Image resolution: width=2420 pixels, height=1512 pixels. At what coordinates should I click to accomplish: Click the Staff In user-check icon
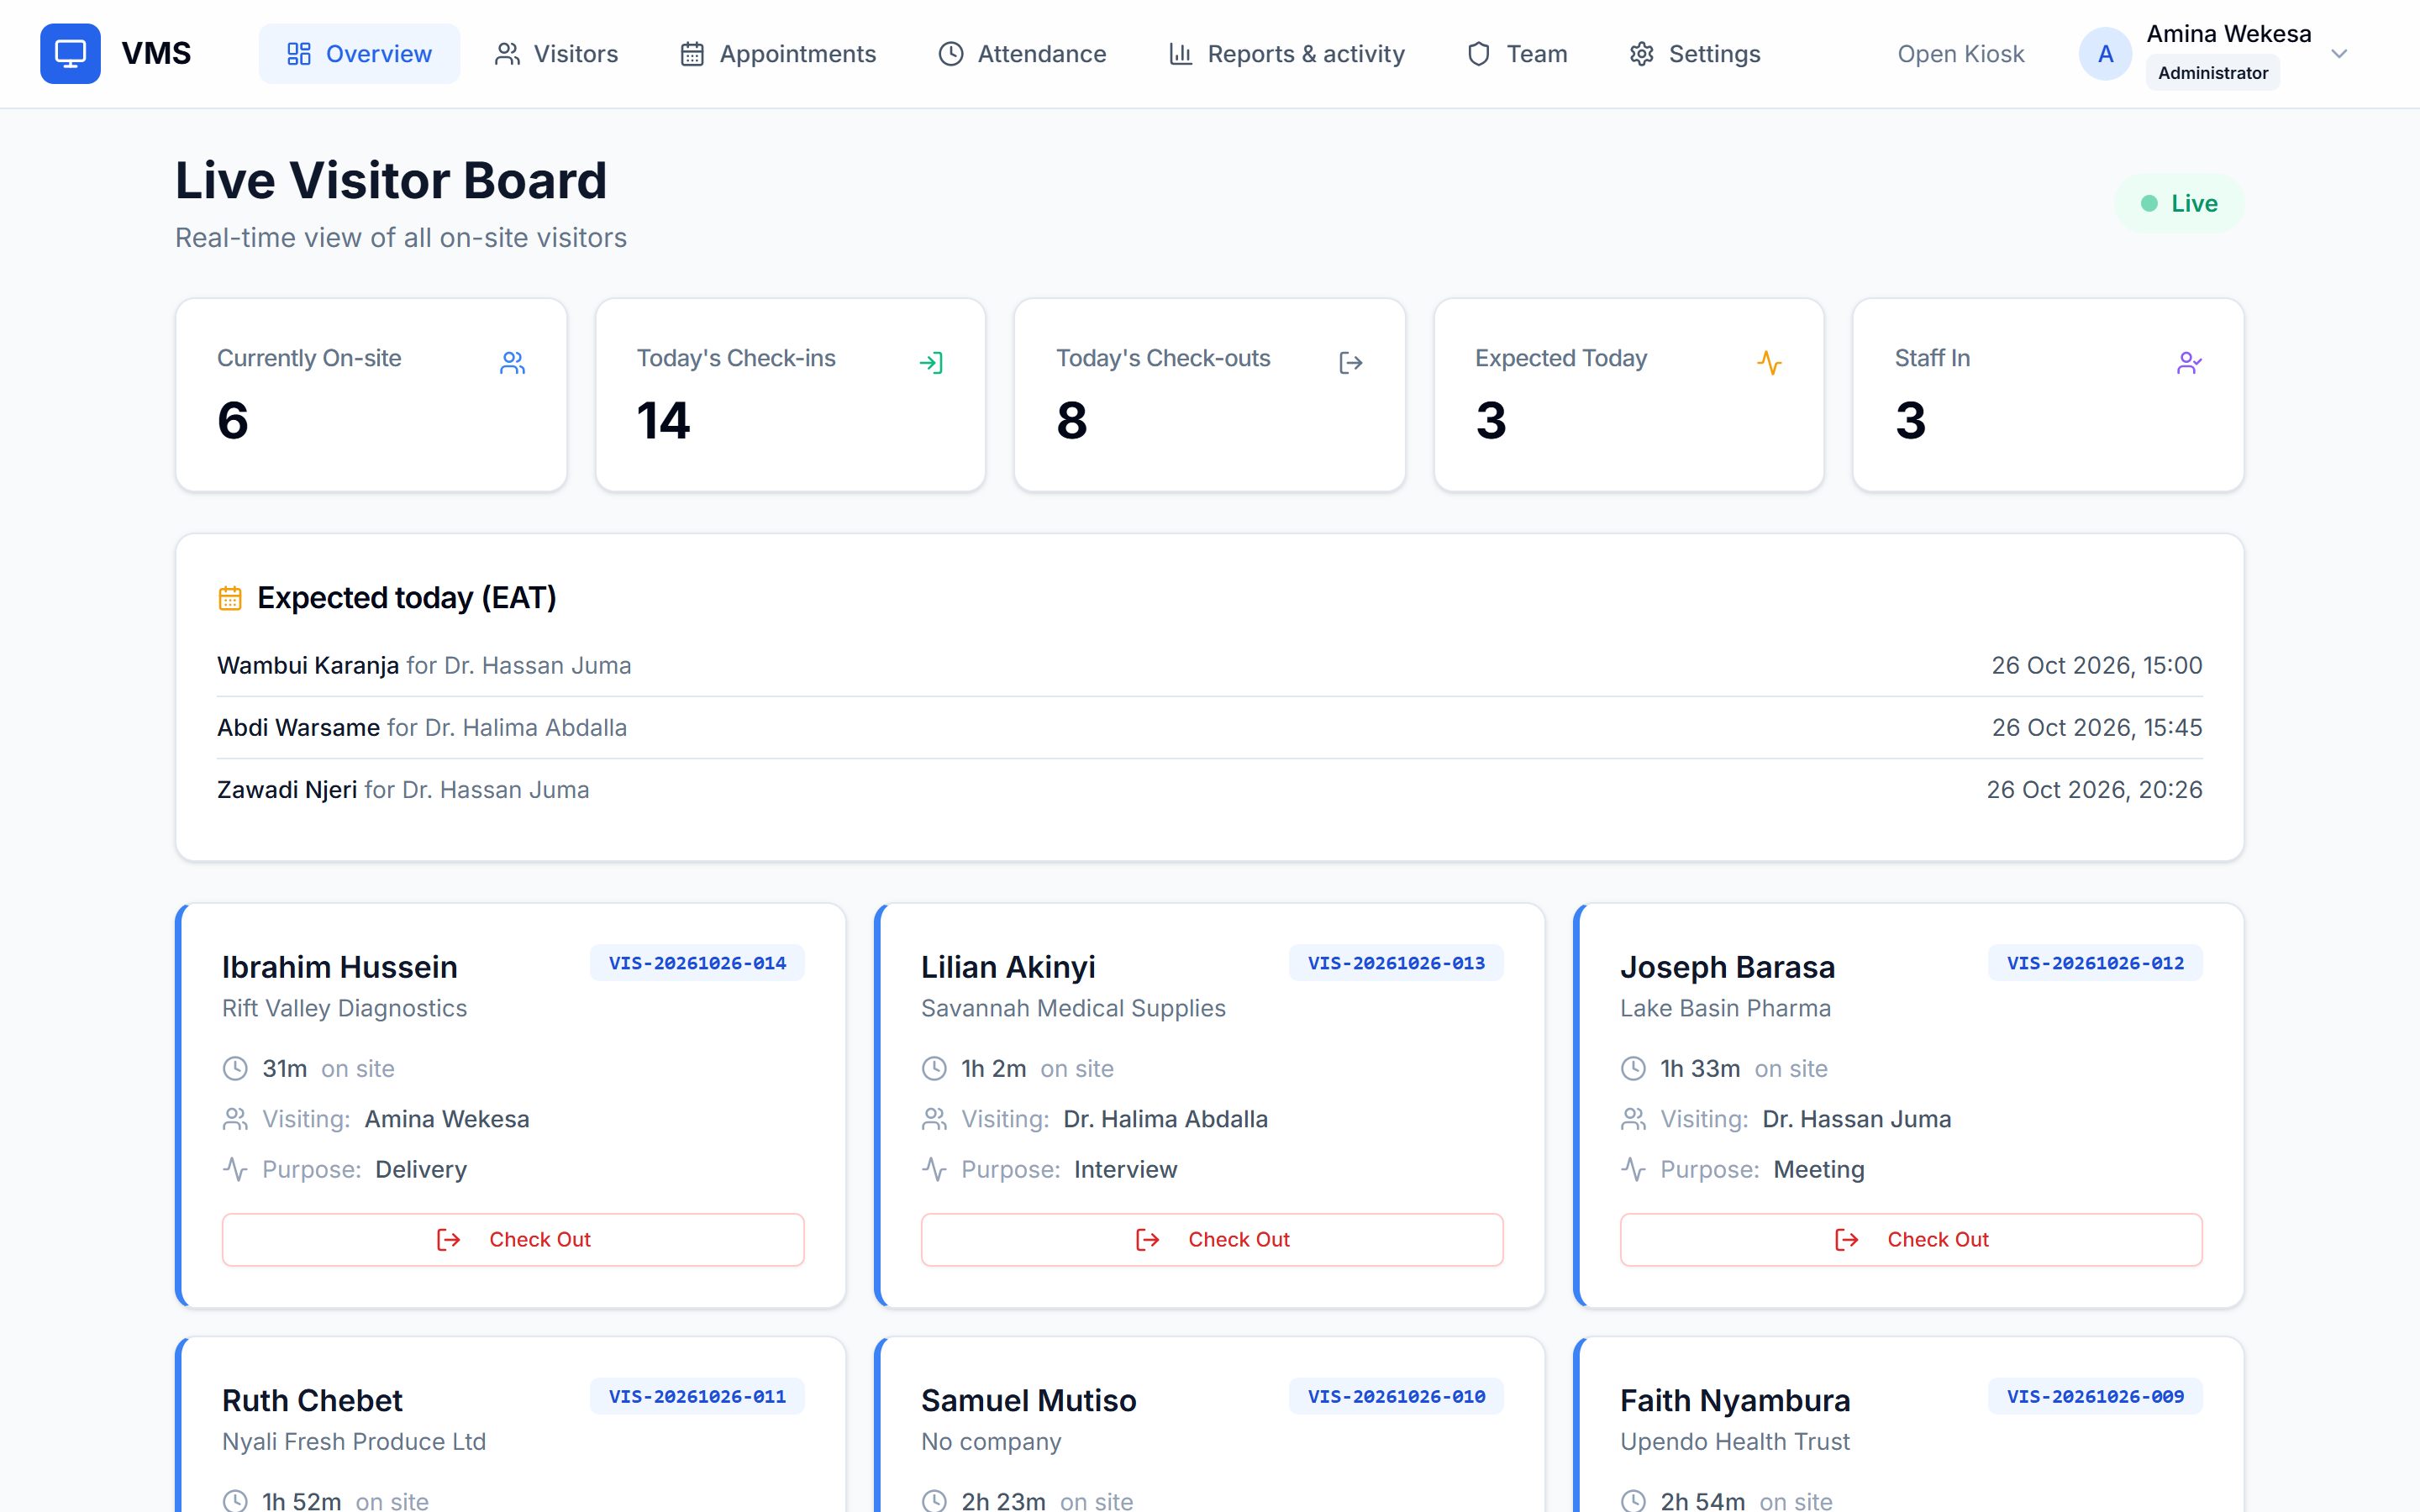coord(2189,363)
